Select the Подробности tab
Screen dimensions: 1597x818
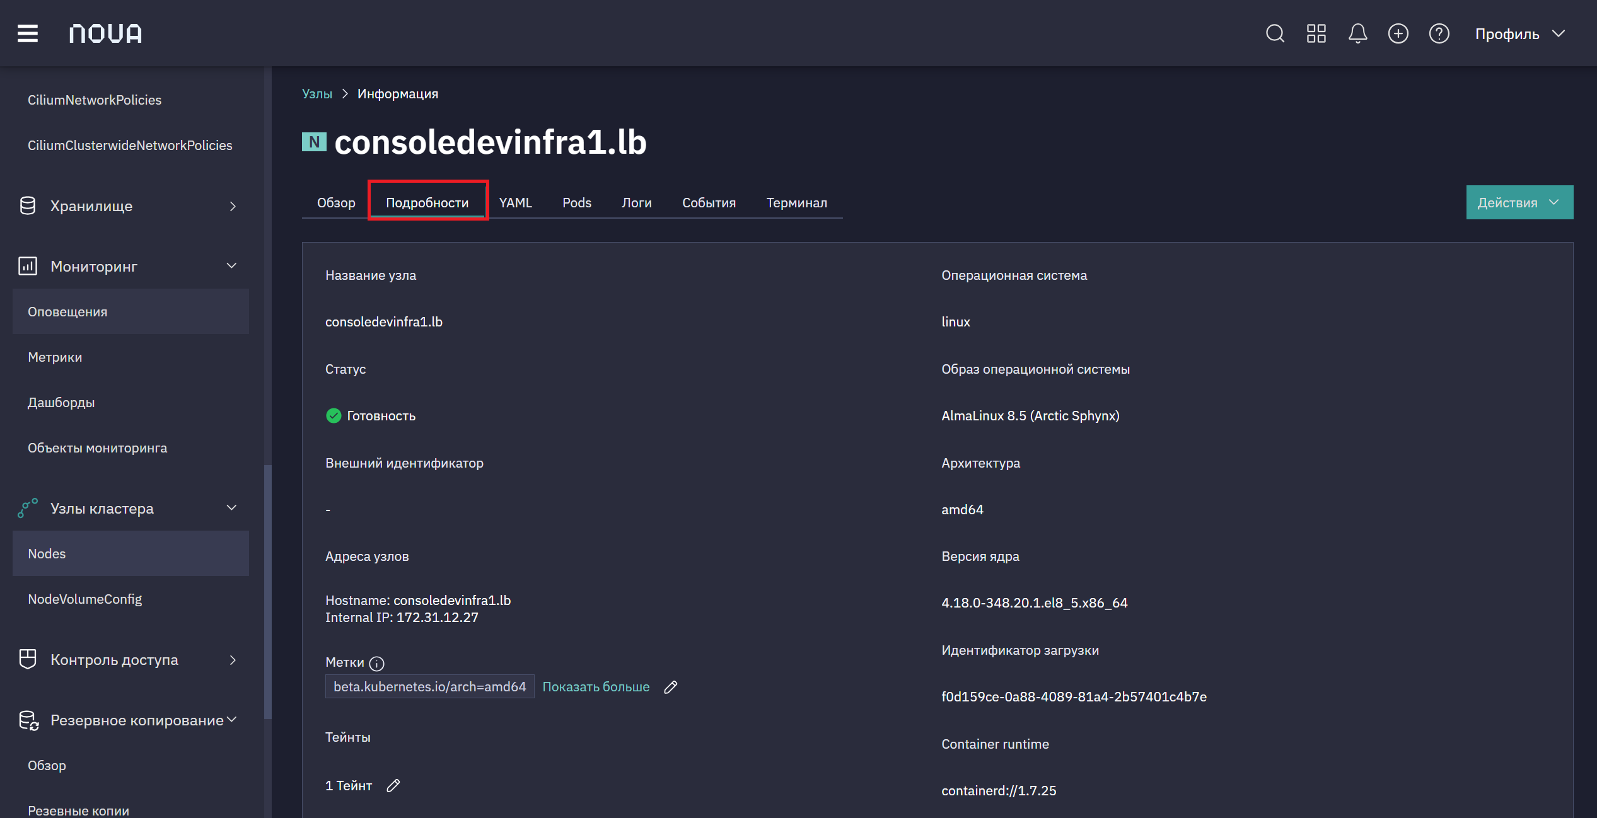pyautogui.click(x=427, y=202)
